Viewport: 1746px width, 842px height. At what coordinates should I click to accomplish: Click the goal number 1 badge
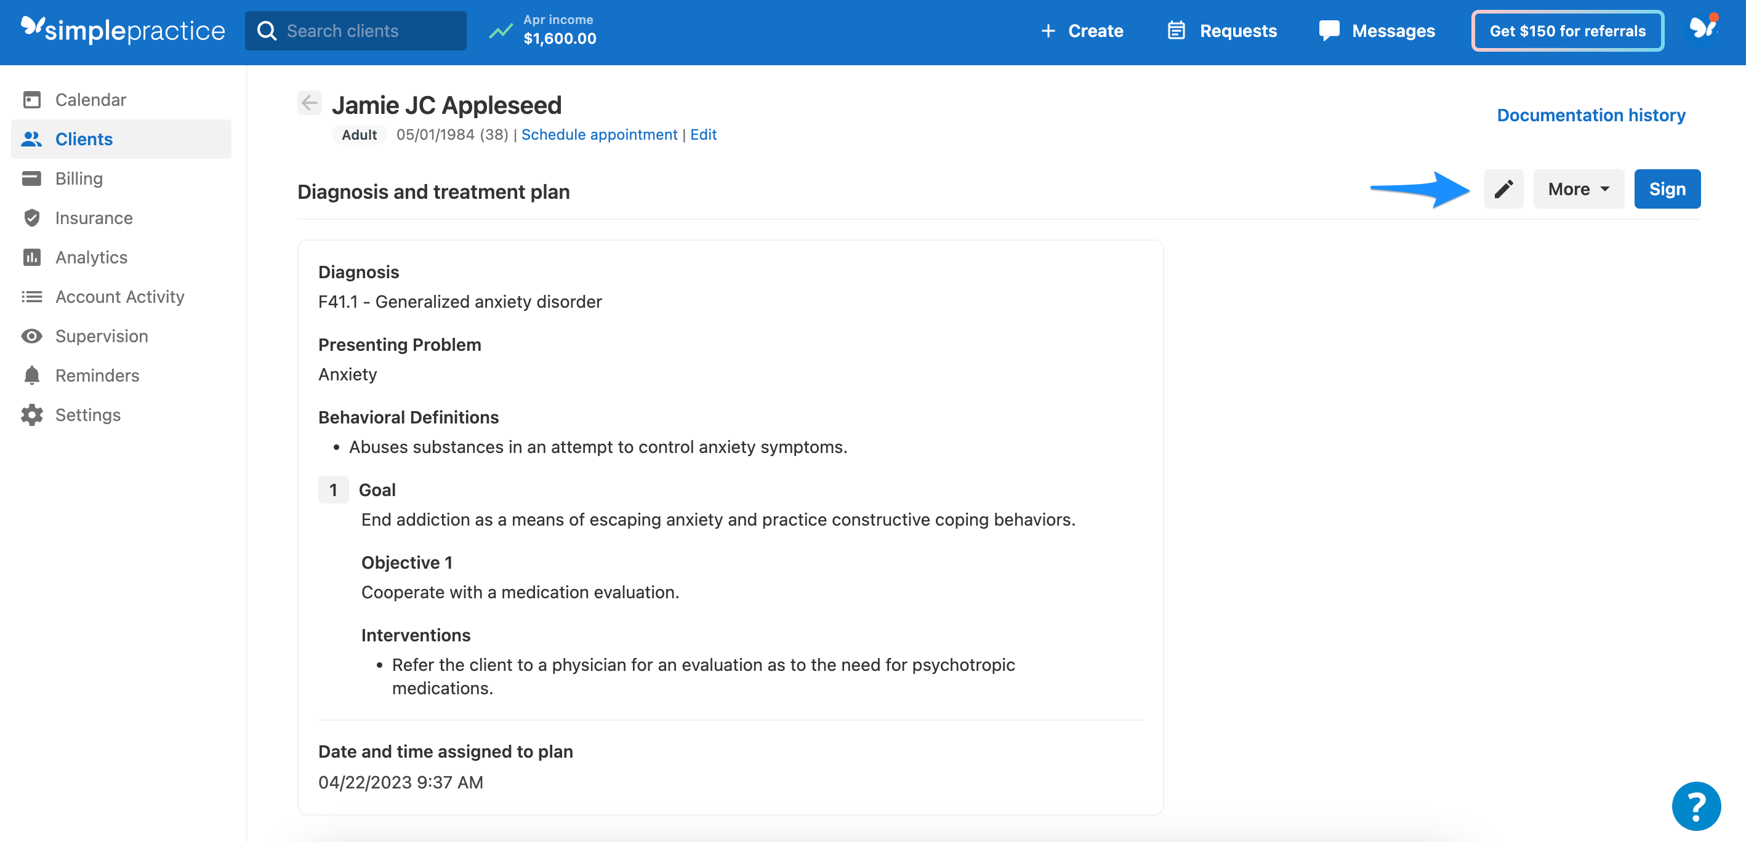[334, 490]
